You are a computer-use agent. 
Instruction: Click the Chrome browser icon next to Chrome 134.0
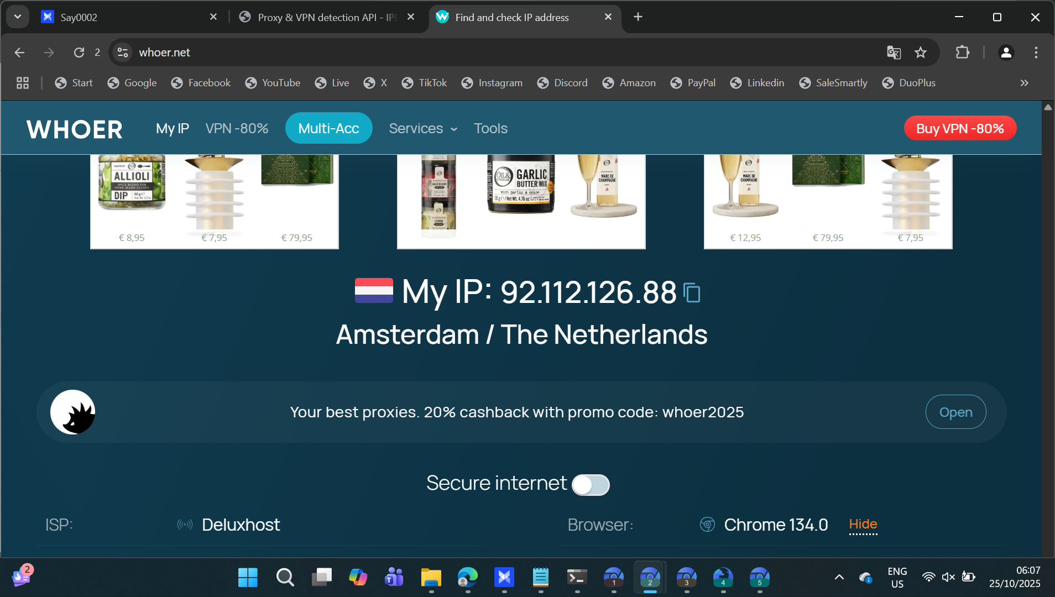tap(707, 525)
